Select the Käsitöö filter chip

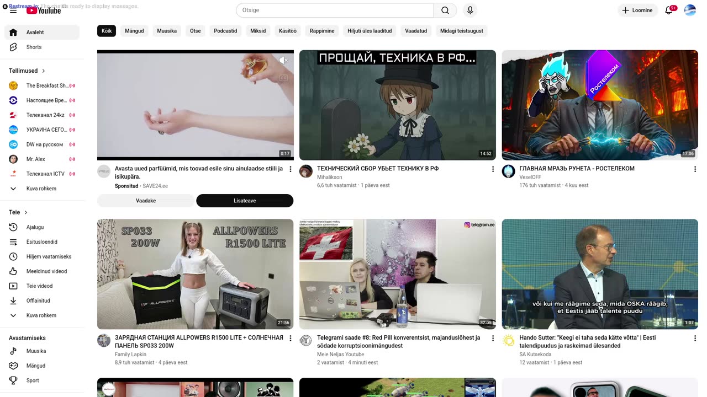click(x=288, y=31)
